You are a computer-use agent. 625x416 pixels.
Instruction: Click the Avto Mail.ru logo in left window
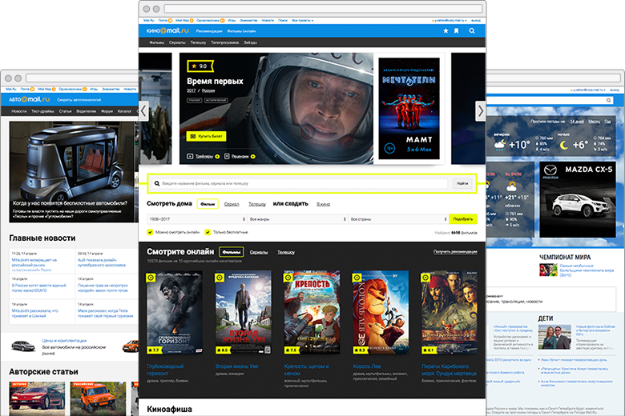click(30, 99)
